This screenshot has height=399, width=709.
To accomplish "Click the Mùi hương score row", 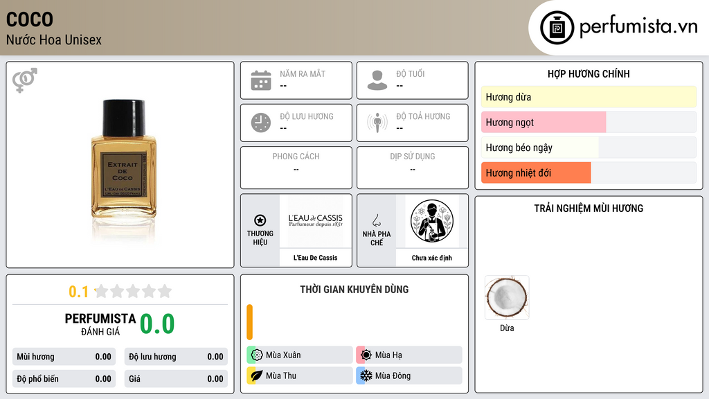I will tap(64, 357).
